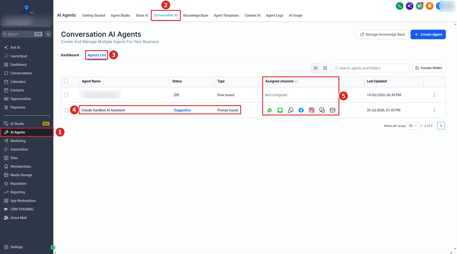Click the Suggestive status badge
Screen dimensions: 457x254
point(182,110)
